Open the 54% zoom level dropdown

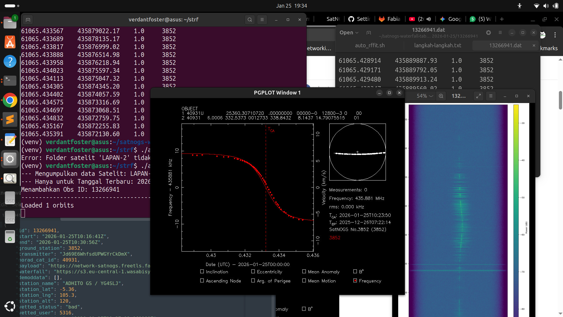click(x=425, y=96)
